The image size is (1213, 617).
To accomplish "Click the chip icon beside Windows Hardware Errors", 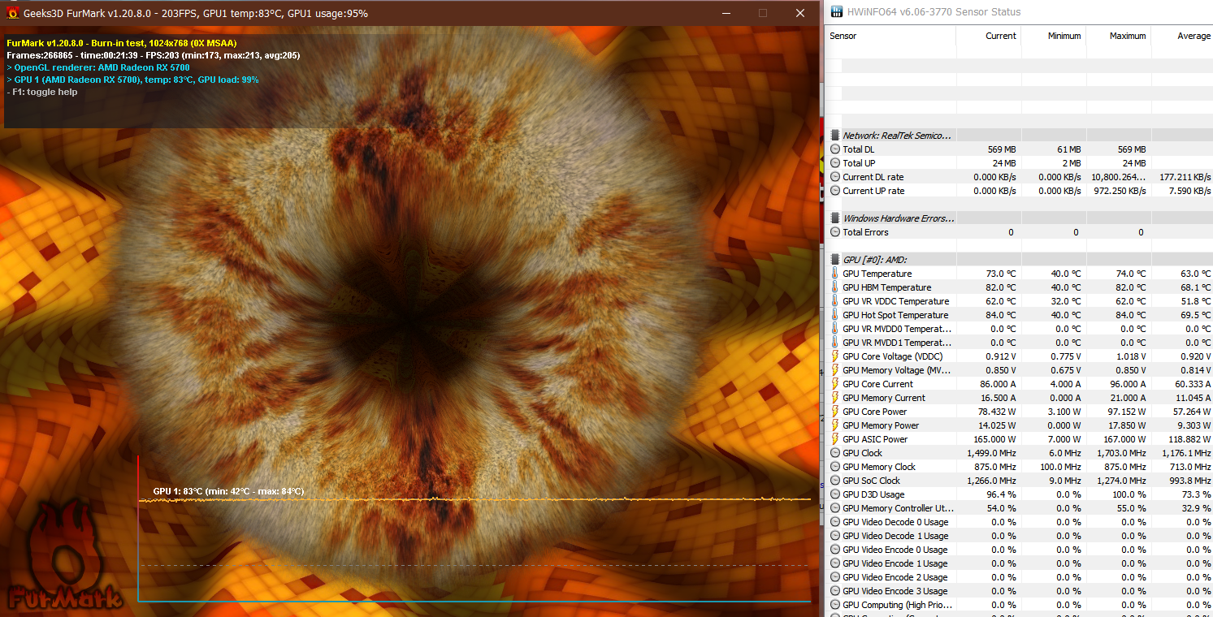I will 835,218.
